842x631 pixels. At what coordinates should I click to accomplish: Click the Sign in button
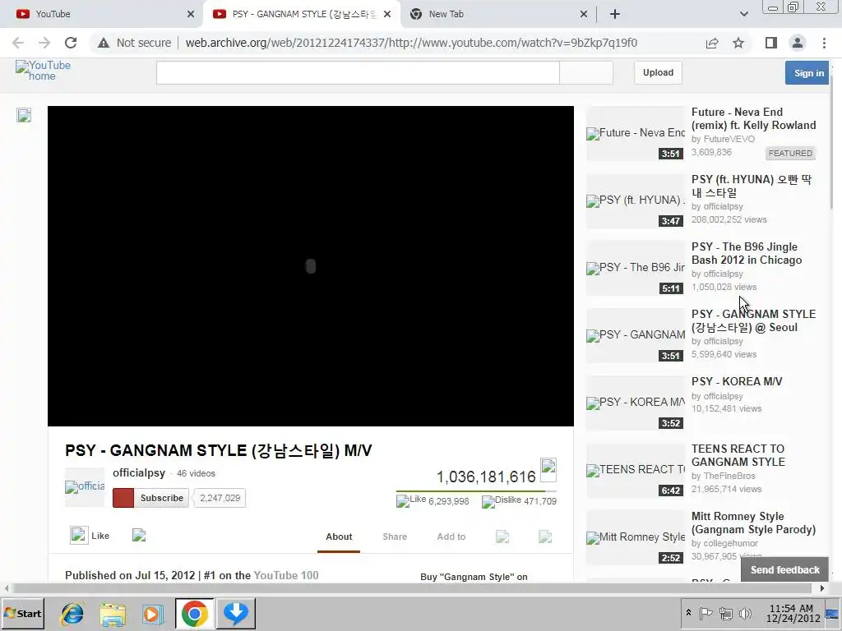[x=808, y=73]
